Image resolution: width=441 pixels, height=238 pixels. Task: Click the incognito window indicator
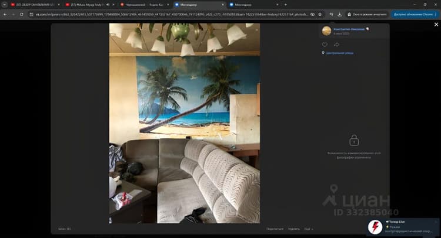(367, 14)
